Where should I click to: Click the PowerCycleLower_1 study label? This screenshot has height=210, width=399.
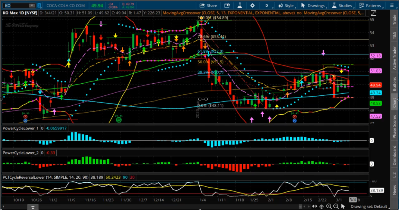pos(21,128)
